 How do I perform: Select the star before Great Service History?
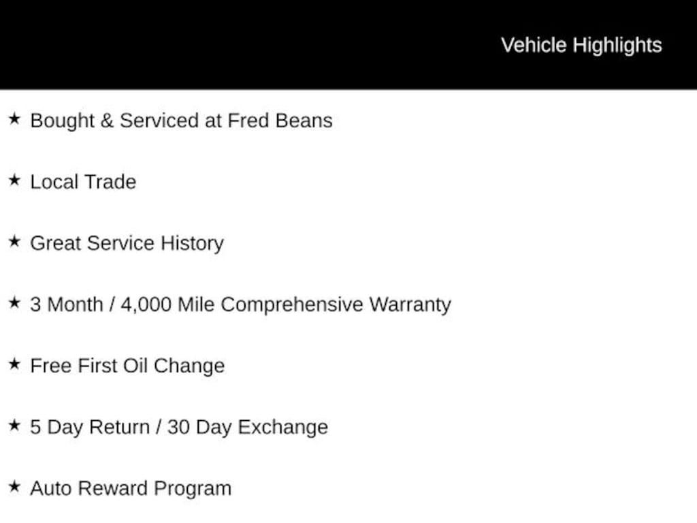pyautogui.click(x=14, y=242)
